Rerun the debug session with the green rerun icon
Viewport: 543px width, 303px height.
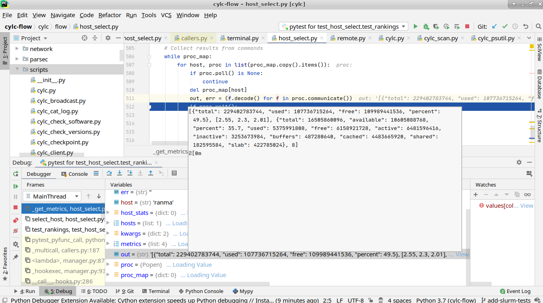[16, 174]
